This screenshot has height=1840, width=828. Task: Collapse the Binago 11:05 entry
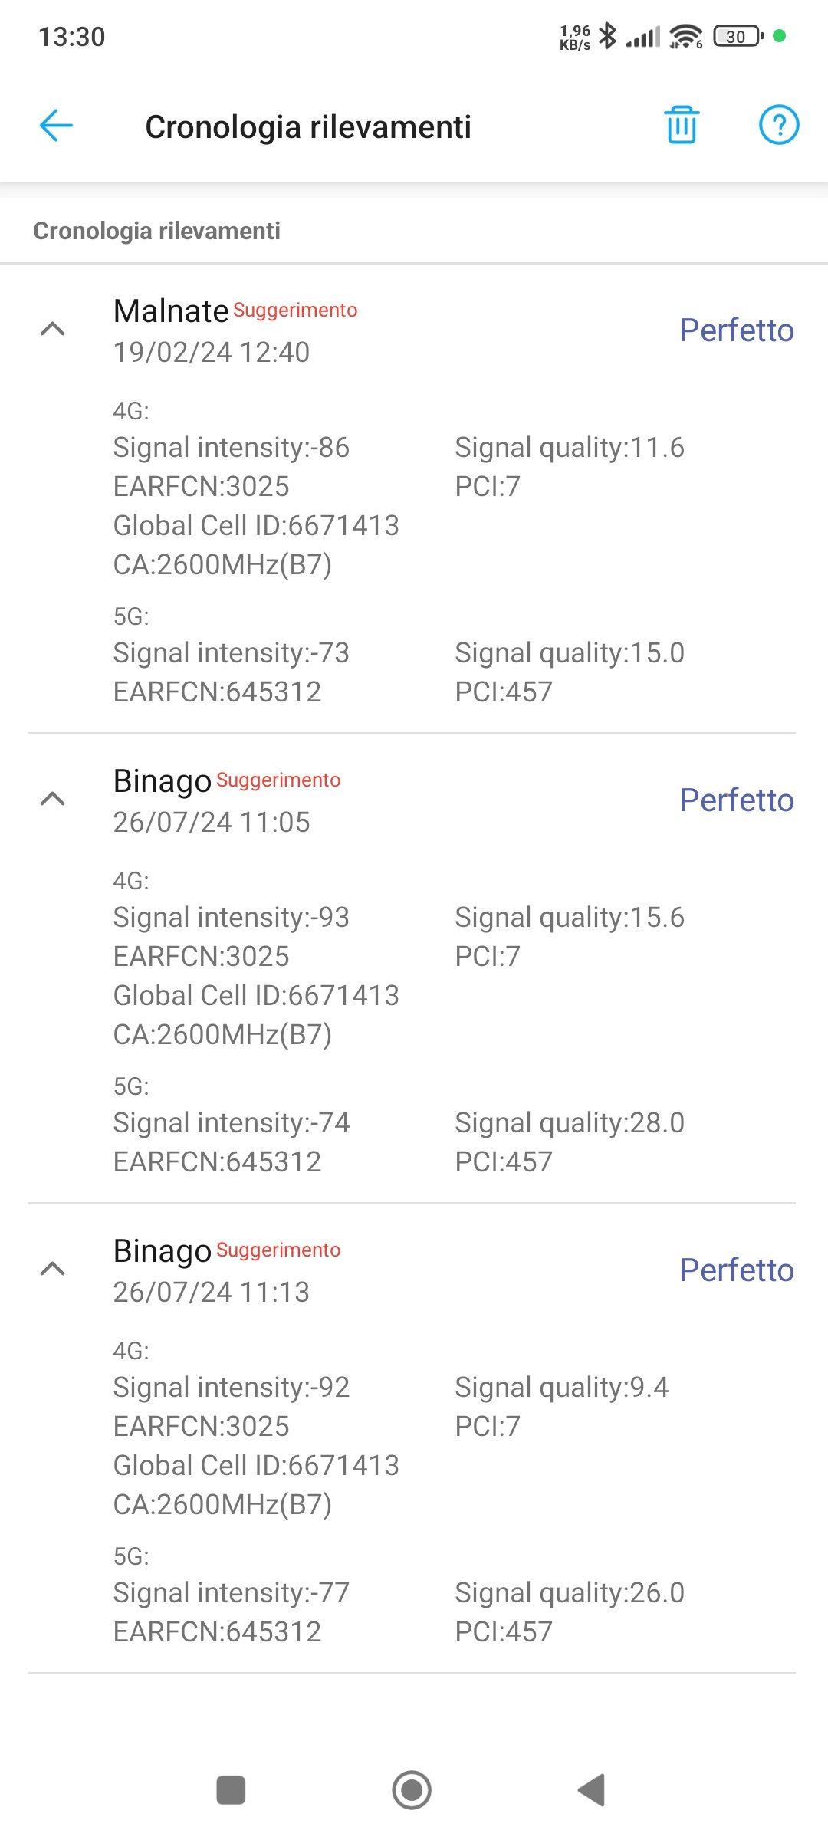coord(53,800)
